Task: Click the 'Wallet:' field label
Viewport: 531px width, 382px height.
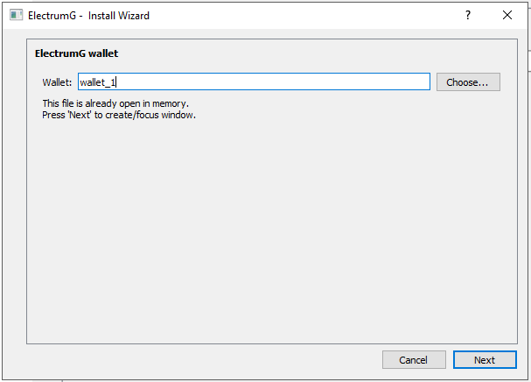Action: click(58, 82)
